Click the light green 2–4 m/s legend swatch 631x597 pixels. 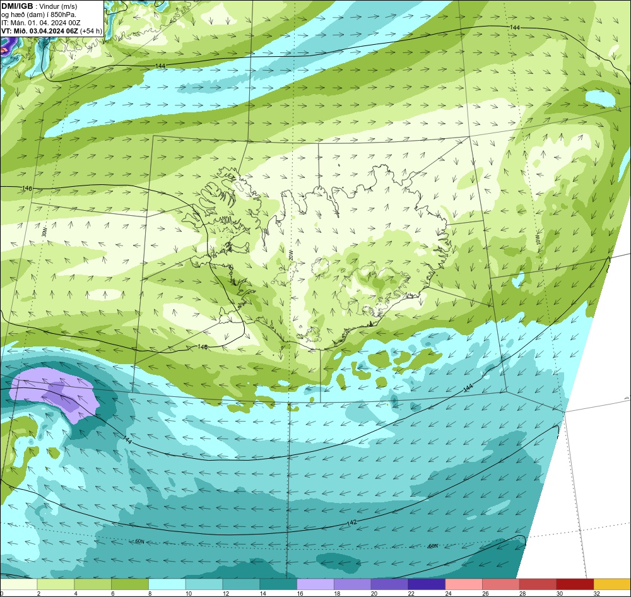point(56,584)
